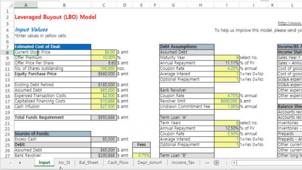Select row 12 header

click(x=7, y=74)
